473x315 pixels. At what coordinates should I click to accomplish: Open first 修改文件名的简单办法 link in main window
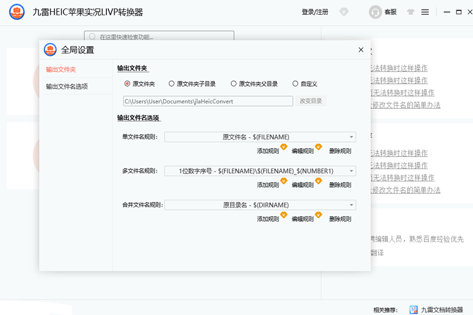pyautogui.click(x=406, y=105)
